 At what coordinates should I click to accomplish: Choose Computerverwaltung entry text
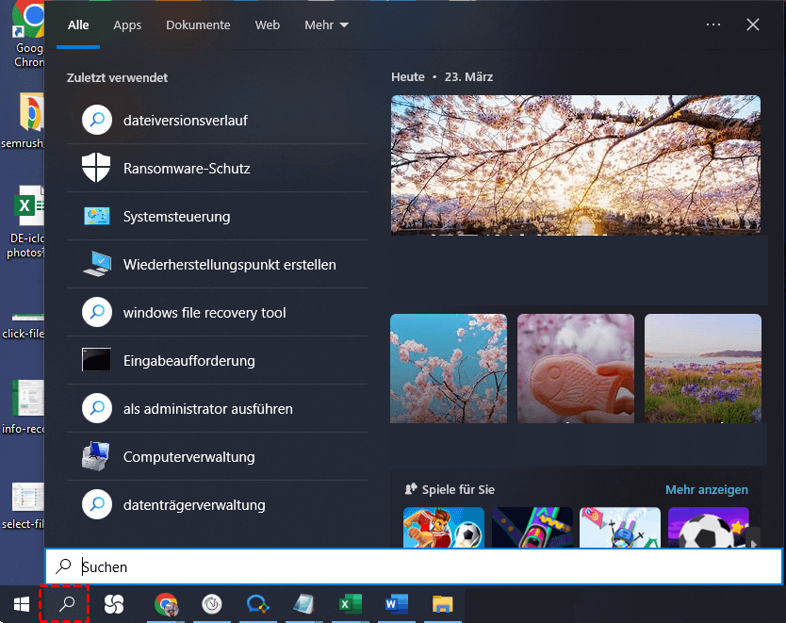pyautogui.click(x=189, y=457)
